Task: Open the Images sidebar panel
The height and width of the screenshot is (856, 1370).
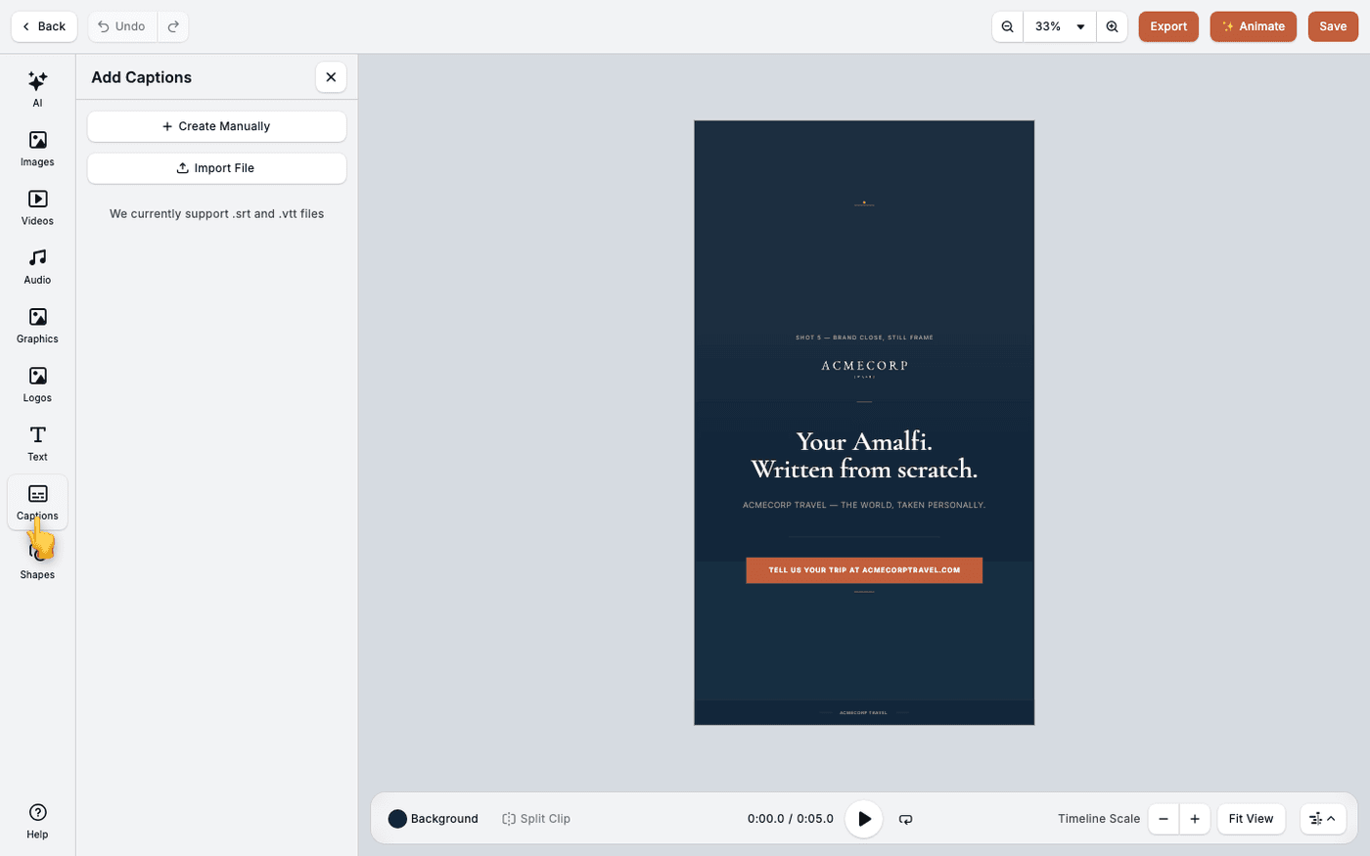Action: [37, 149]
